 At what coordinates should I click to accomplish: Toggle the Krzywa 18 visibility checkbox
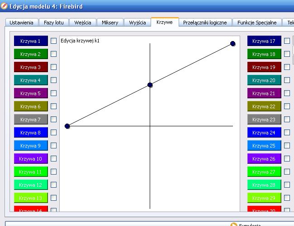(x=287, y=54)
